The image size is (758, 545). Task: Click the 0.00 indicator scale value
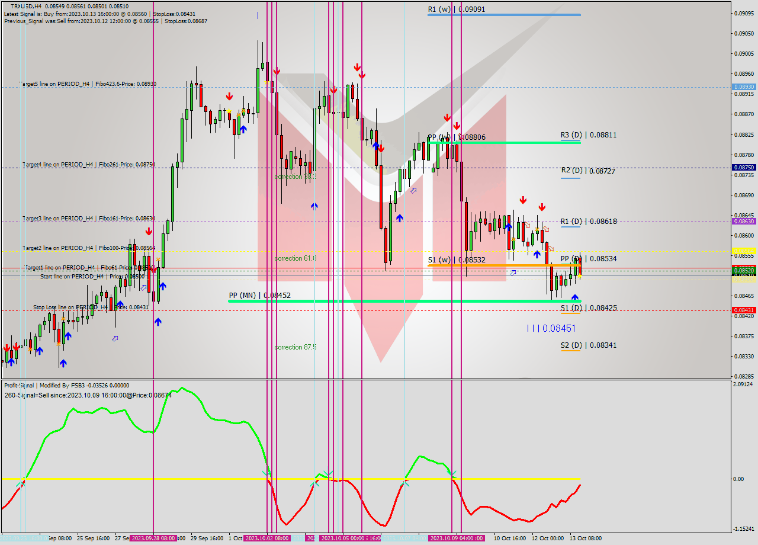[740, 479]
